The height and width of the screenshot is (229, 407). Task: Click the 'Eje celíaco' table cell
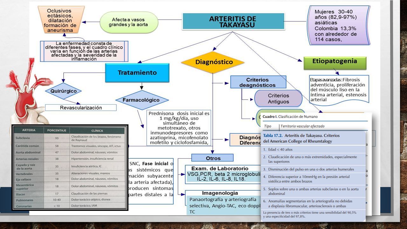click(29, 180)
